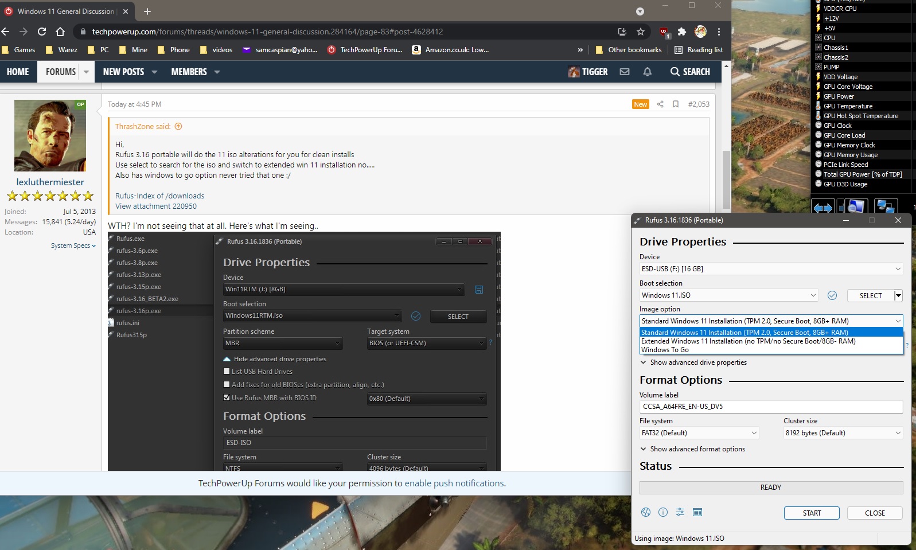Open forum SEARCH
Screen dimensions: 916x550
point(690,72)
